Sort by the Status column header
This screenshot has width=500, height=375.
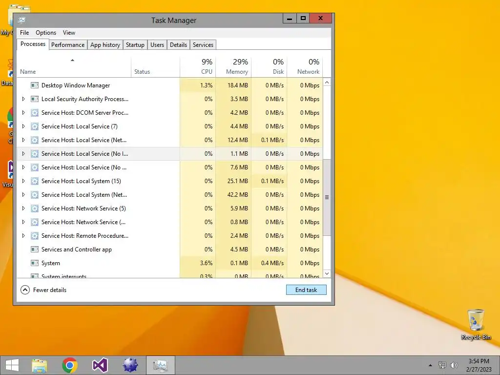155,67
